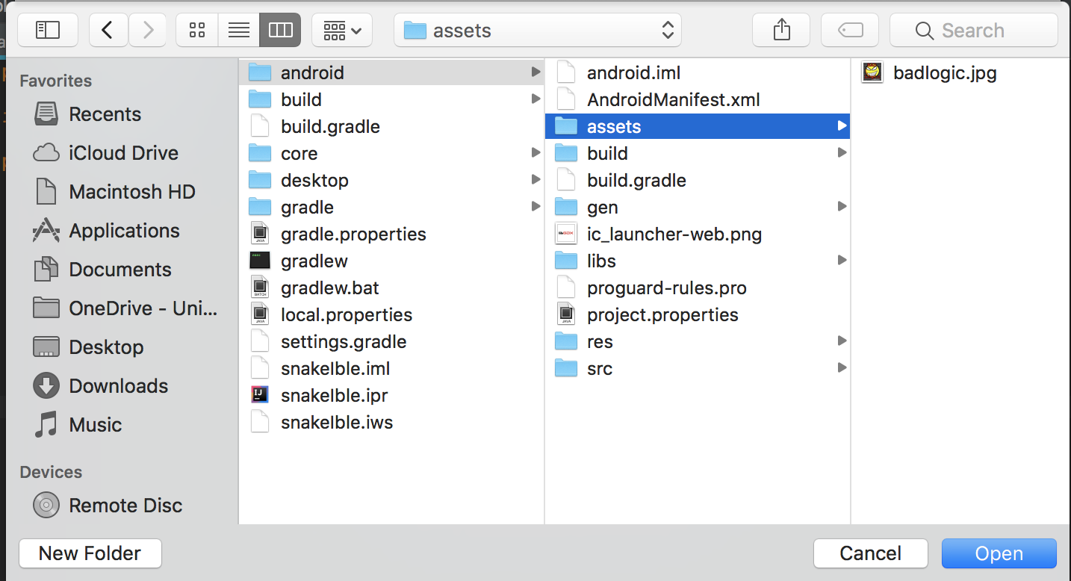Click the blue Open button

pyautogui.click(x=999, y=553)
